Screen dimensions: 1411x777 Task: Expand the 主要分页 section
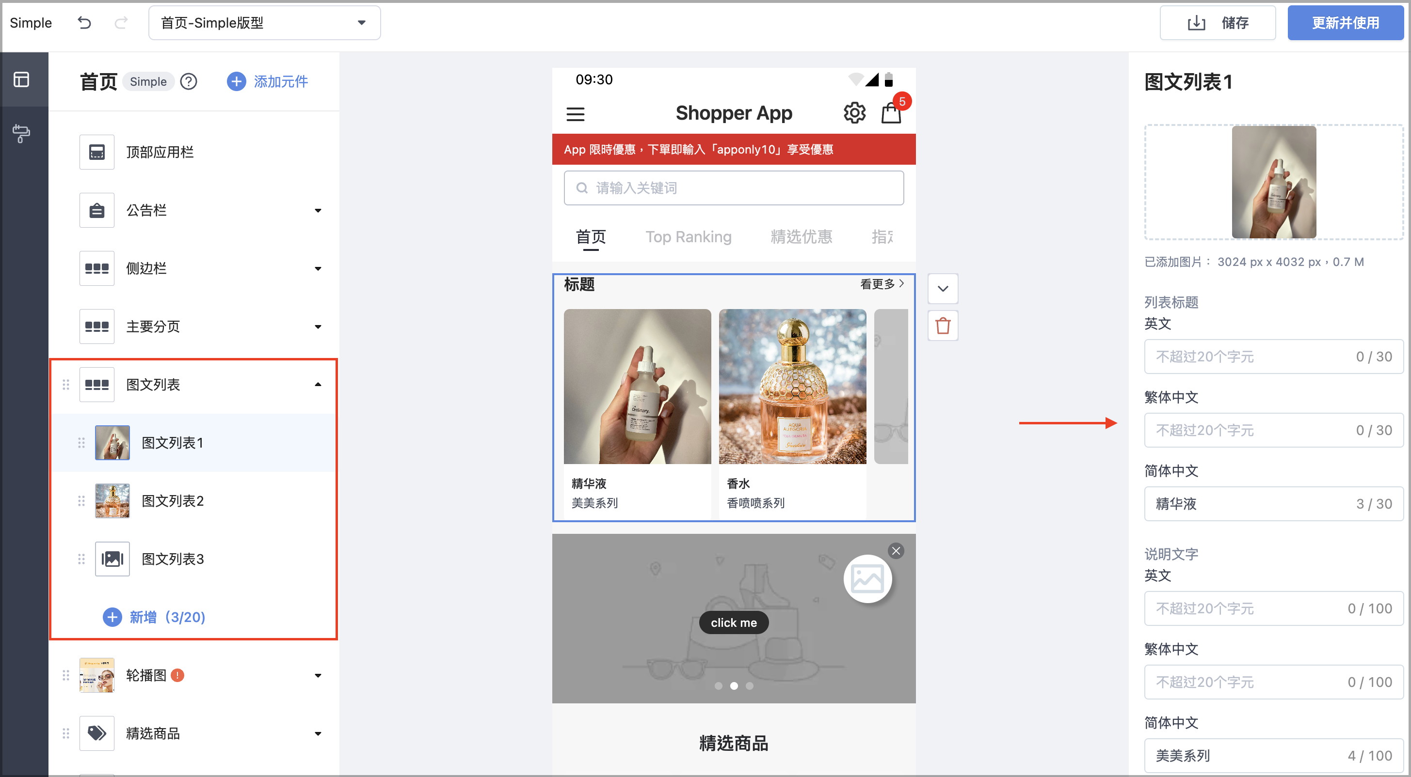click(x=318, y=326)
